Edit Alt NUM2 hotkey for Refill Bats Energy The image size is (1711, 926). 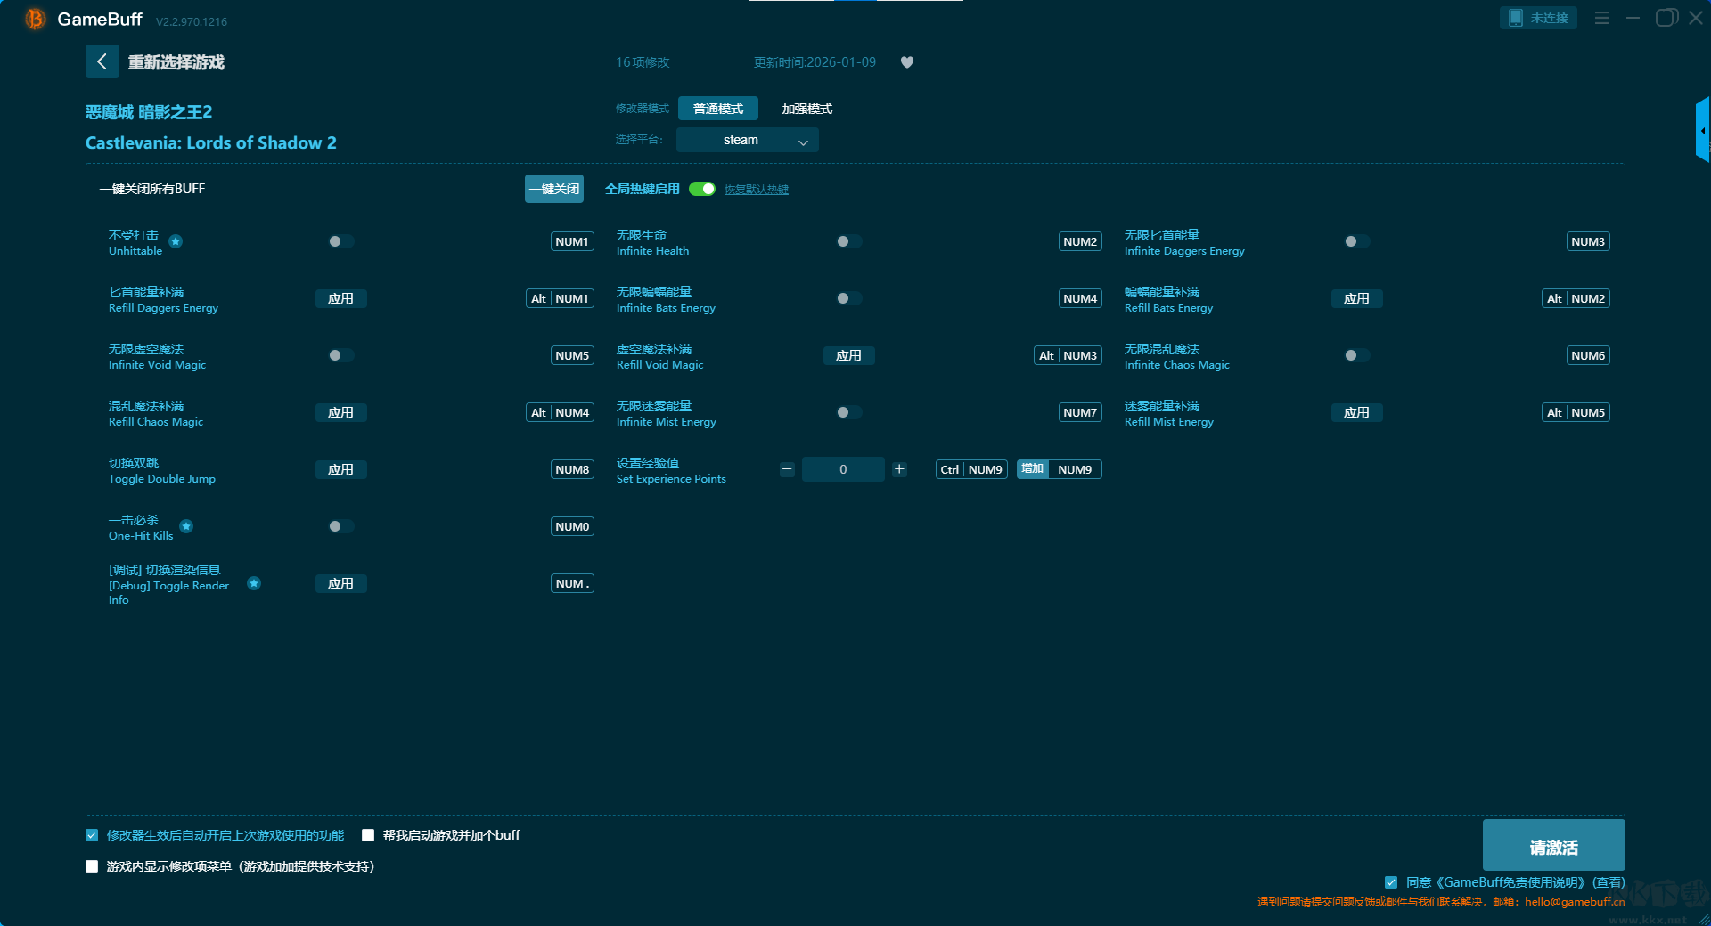(1576, 298)
